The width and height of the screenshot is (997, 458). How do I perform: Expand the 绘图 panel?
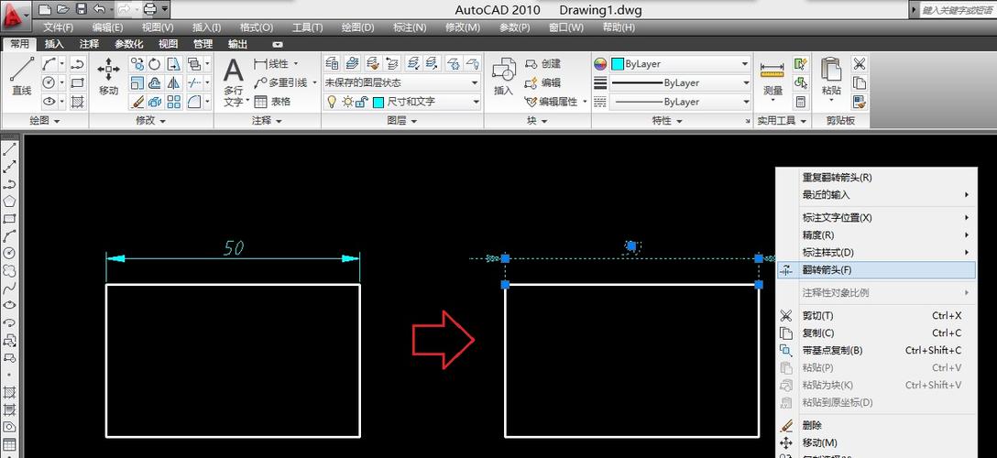point(45,121)
